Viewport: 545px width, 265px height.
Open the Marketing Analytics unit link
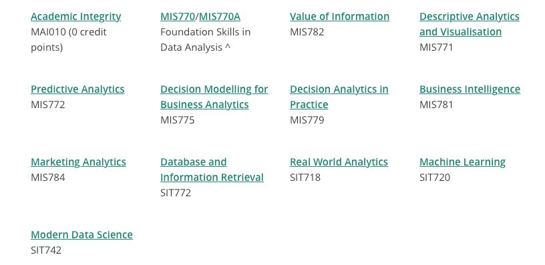[x=78, y=162]
